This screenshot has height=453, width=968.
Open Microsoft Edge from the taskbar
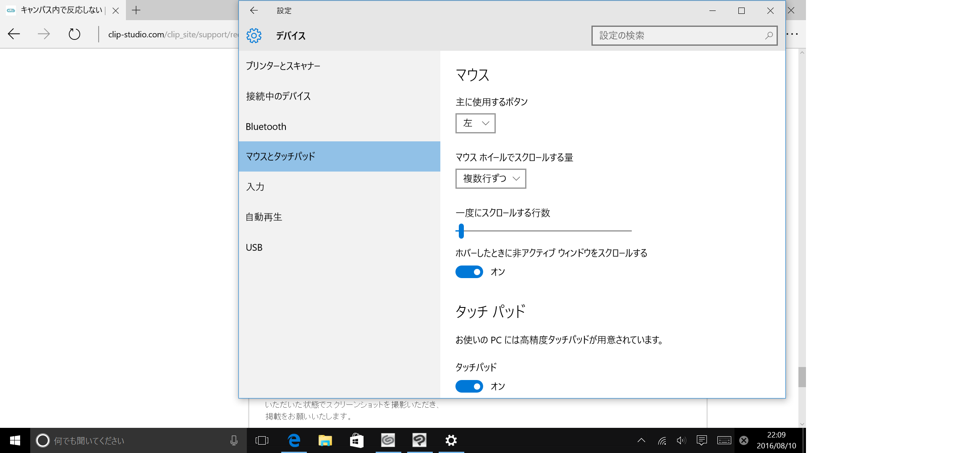point(294,440)
